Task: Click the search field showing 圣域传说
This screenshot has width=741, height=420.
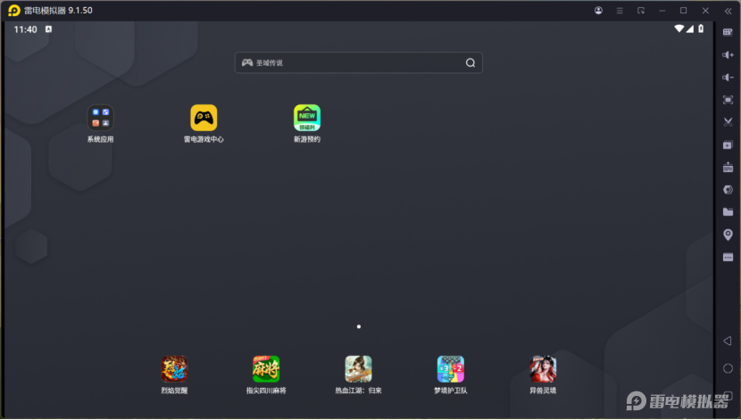Action: tap(357, 63)
